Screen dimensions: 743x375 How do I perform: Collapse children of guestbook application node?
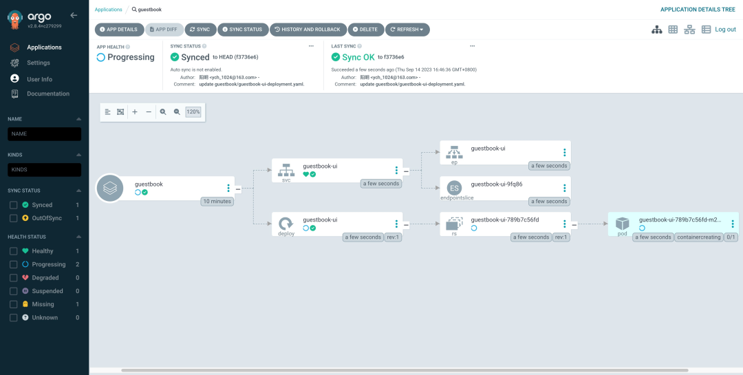tap(238, 189)
